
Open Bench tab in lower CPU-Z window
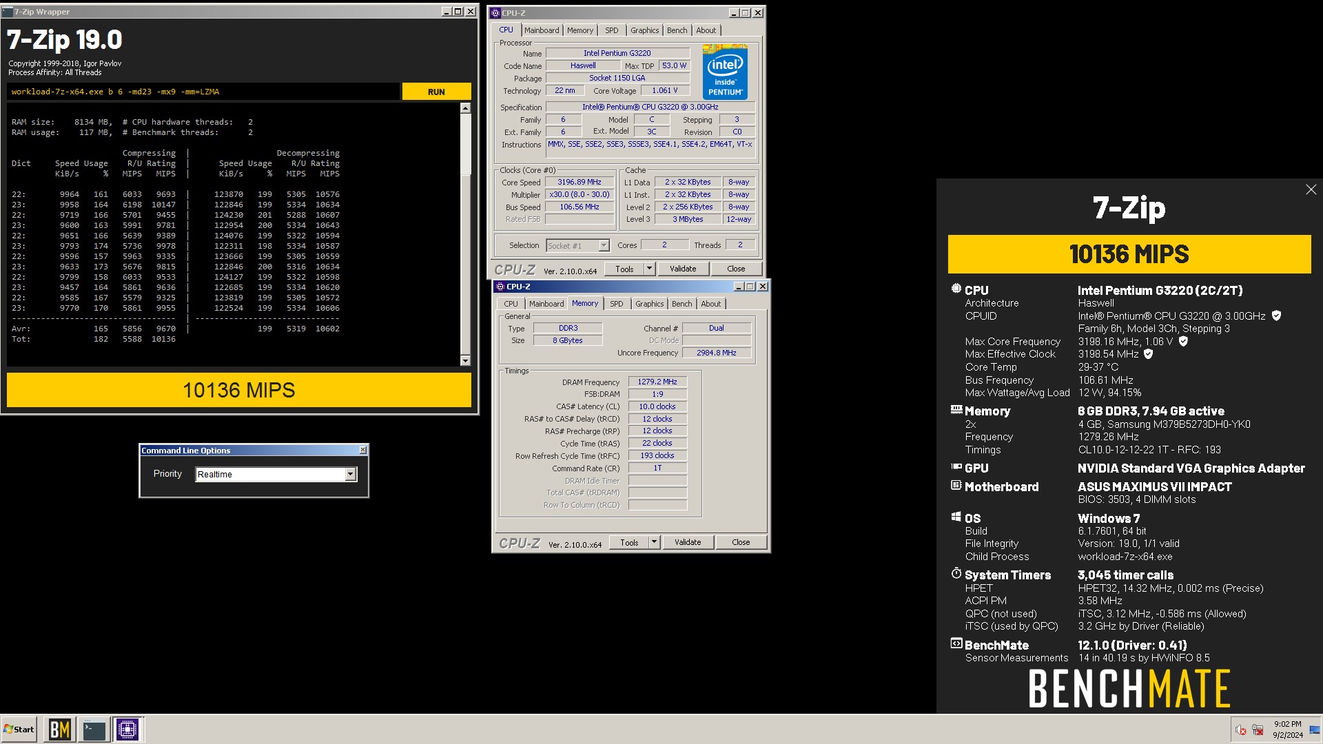682,304
